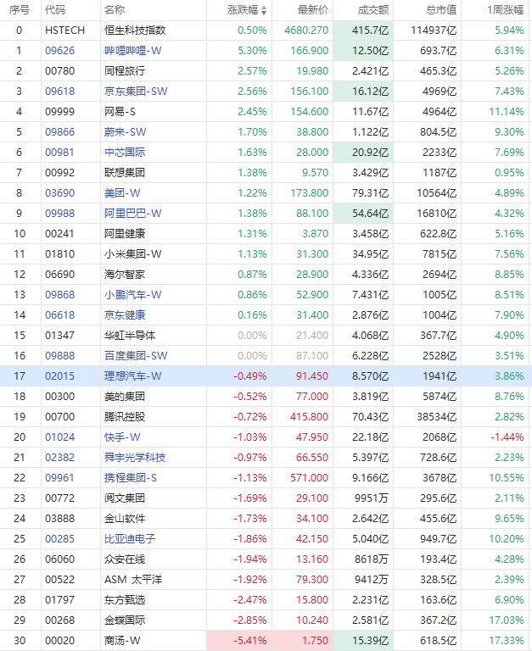
Task: Open 舜宇光学科技 stock link
Action: click(135, 458)
